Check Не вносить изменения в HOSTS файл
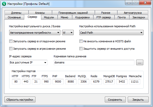 (x=81, y=41)
